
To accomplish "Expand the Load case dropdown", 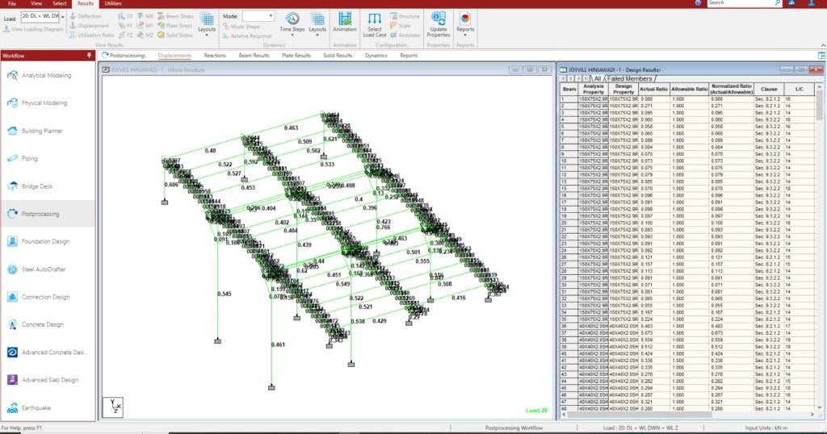I will [63, 17].
